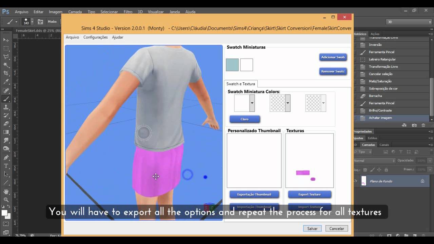Image resolution: width=434 pixels, height=244 pixels.
Task: Select the Rectangular Marquee tool
Action: coord(6,48)
